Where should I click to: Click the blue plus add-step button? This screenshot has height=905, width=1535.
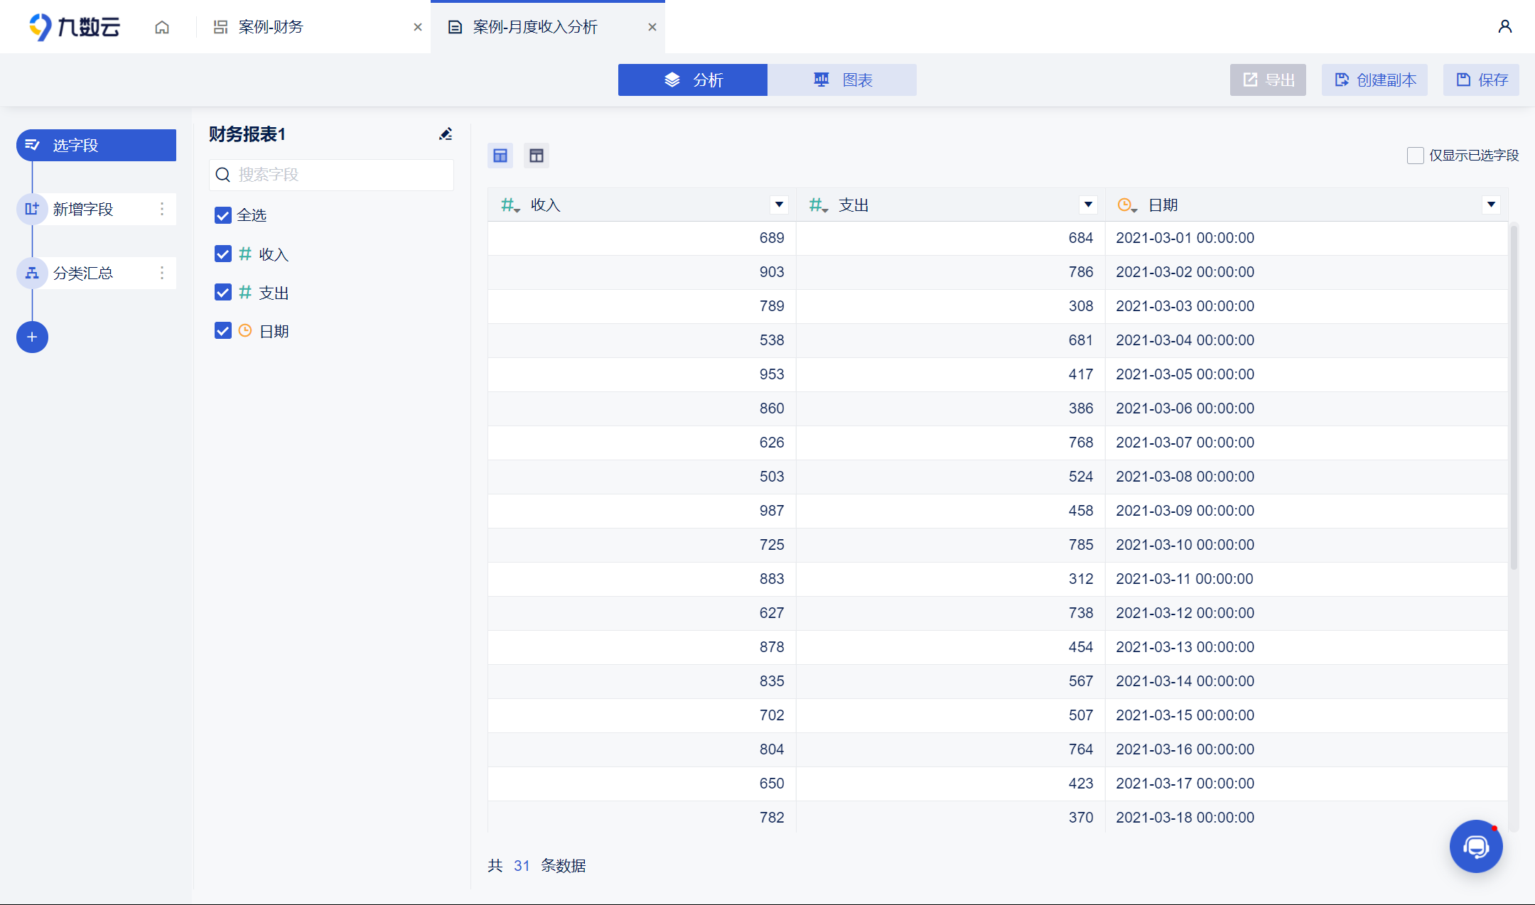pos(32,337)
